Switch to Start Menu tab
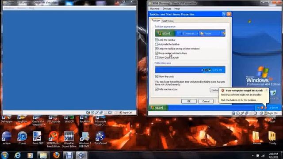Image resolution: width=283 pixels, height=159 pixels. [x=168, y=21]
